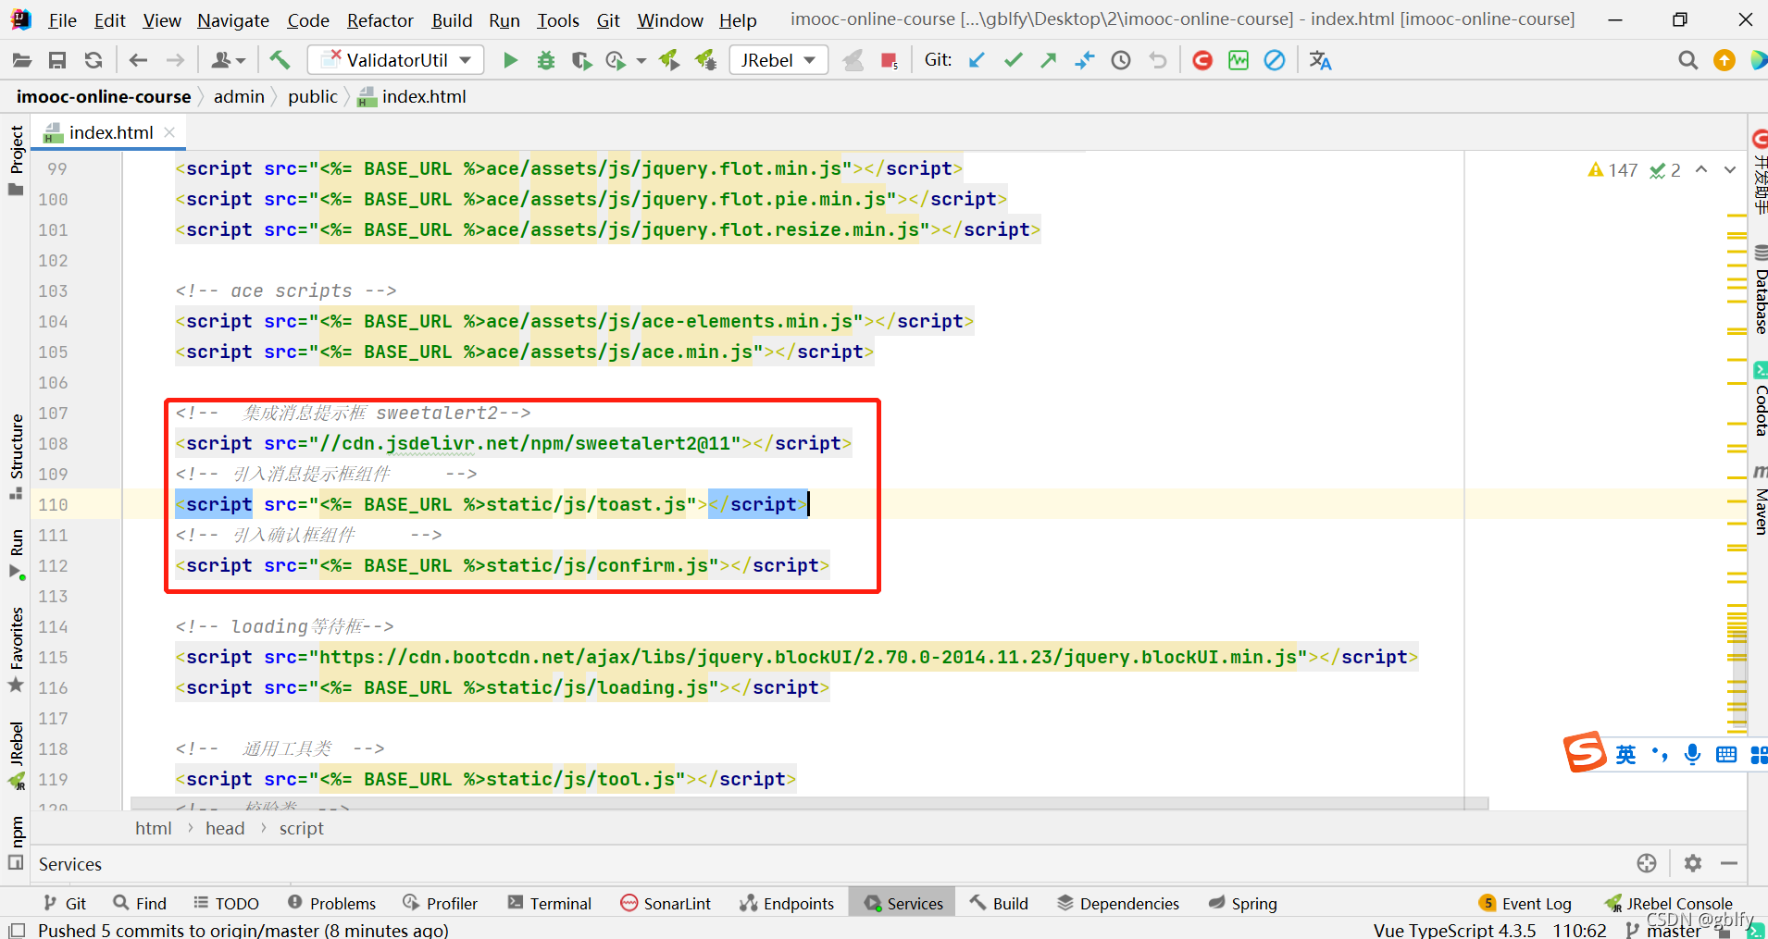Click Services panel crosshair target icon
The image size is (1768, 939).
[x=1647, y=863]
